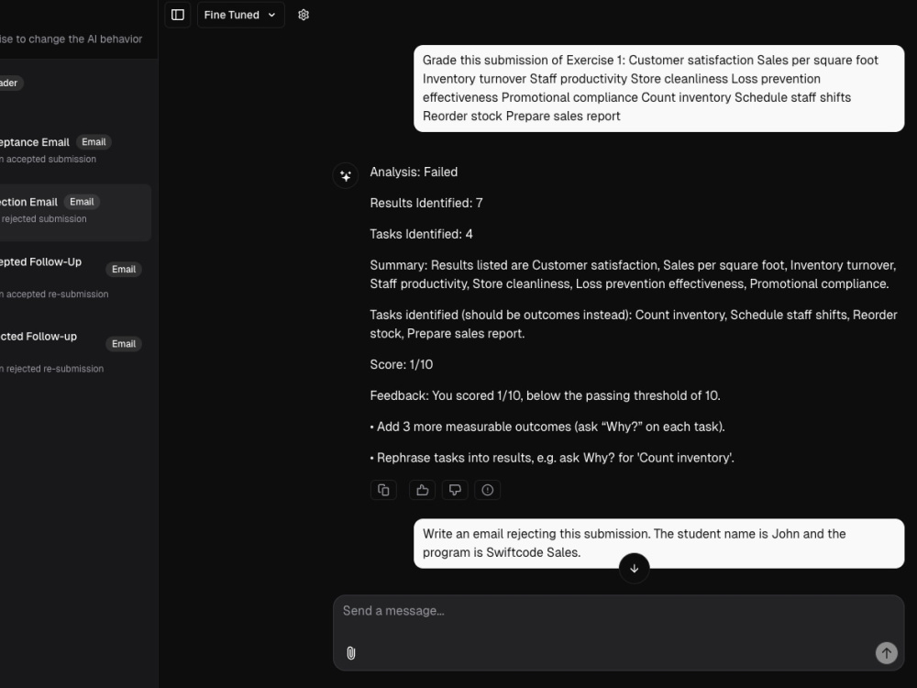Click 'change the AI behavior' sidebar hint text
917x688 pixels.
tap(85, 39)
